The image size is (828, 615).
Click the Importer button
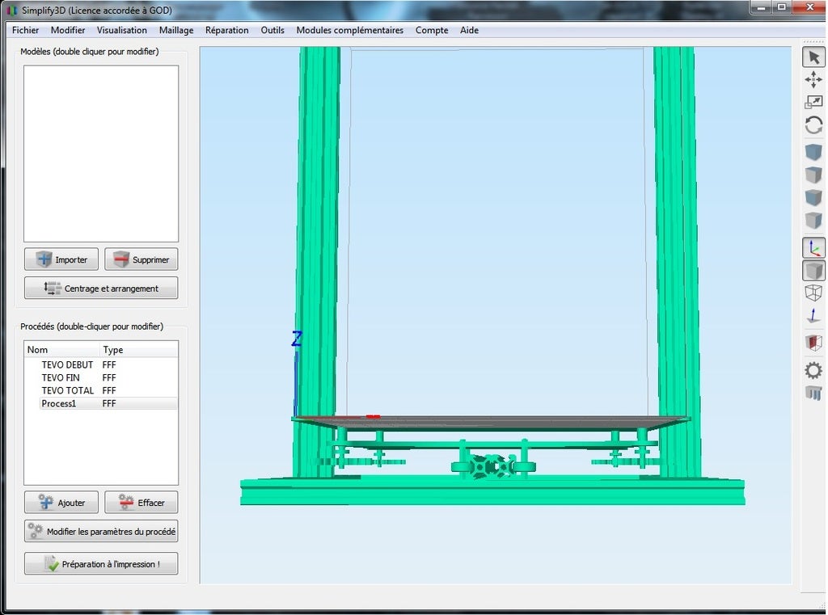(61, 259)
